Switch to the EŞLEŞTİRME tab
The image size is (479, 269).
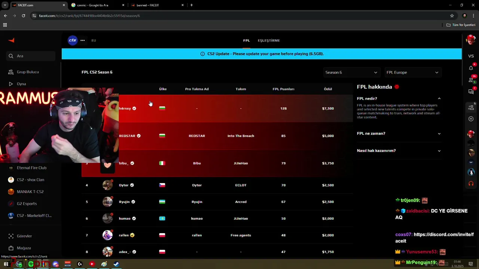click(x=269, y=40)
